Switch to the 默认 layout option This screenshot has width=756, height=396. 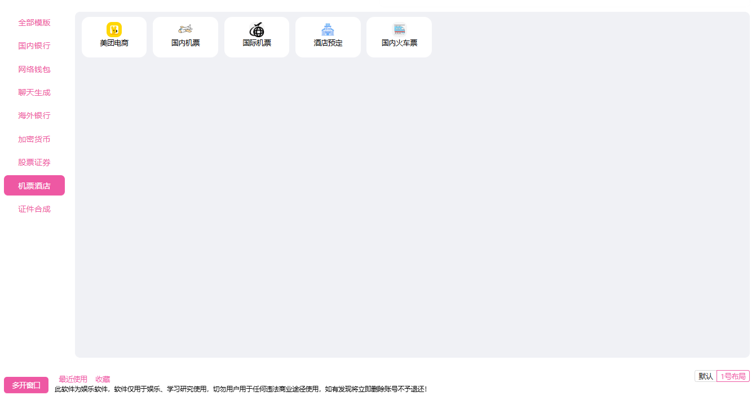coord(706,376)
